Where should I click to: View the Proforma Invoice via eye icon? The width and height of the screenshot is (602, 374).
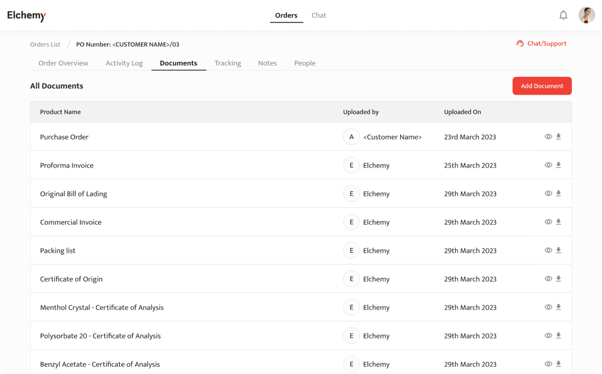(548, 165)
